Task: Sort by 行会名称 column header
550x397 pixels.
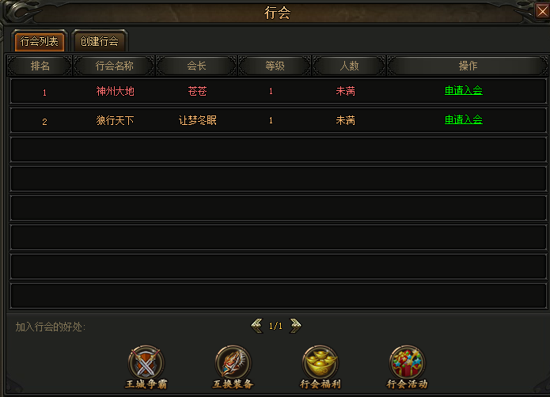Action: pos(114,66)
